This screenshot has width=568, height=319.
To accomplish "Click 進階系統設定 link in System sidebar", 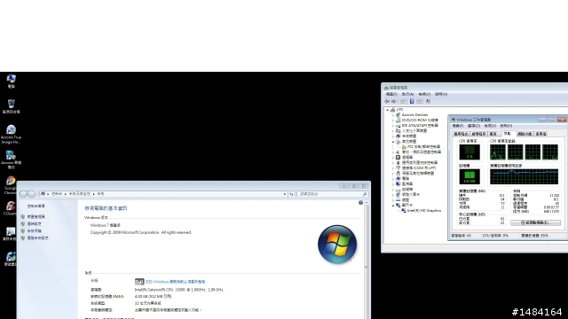I will (37, 238).
